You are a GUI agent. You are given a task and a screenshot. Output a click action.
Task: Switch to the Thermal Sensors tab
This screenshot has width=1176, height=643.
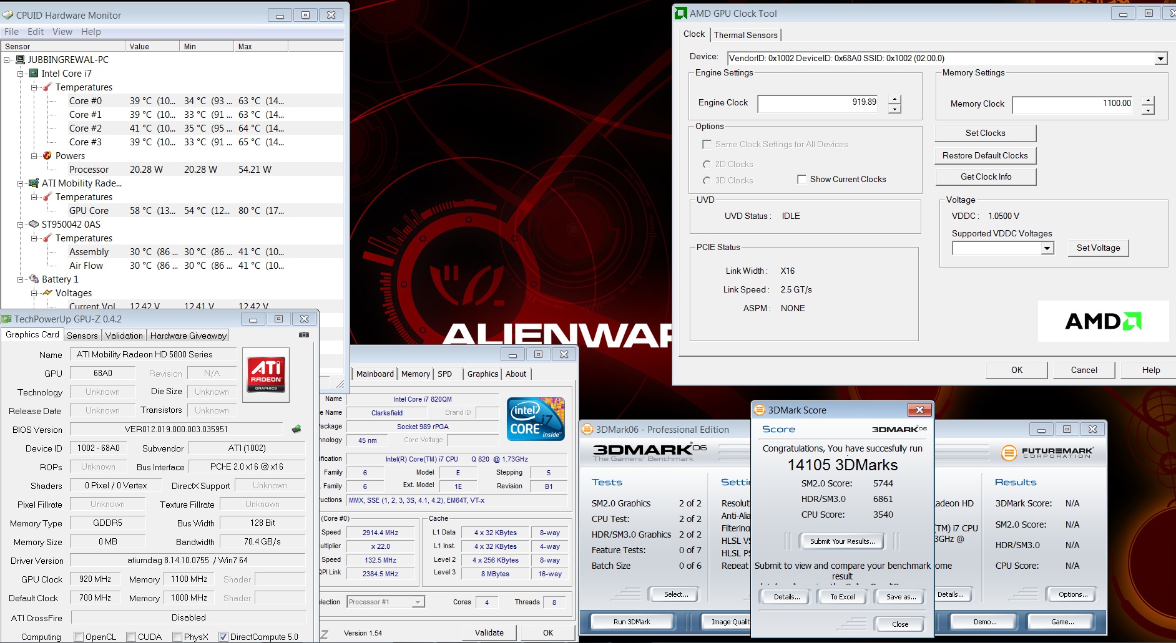[x=746, y=35]
